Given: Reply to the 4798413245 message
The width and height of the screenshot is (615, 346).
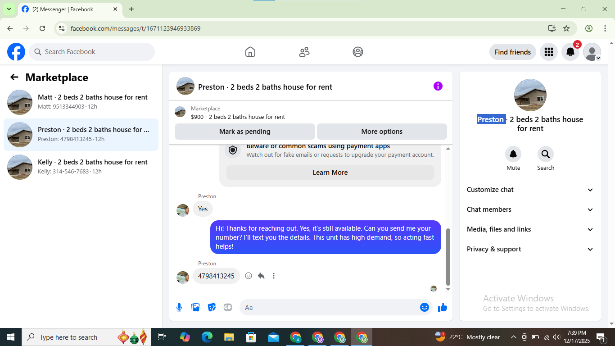Looking at the screenshot, I should [261, 276].
